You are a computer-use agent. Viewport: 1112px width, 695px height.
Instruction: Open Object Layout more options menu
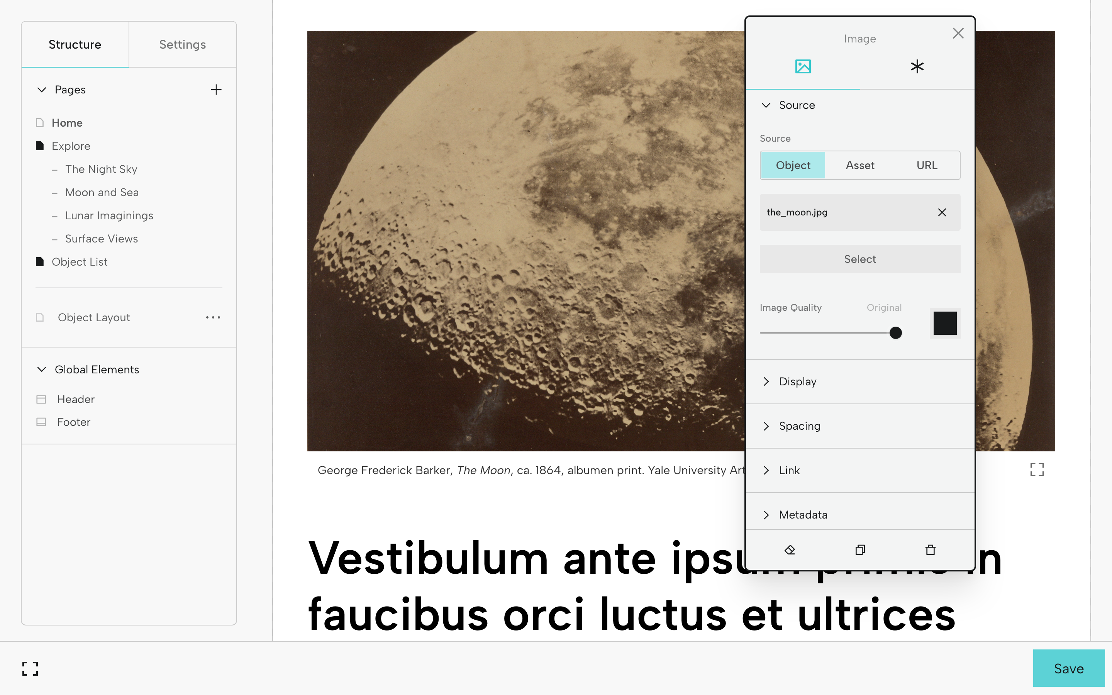tap(213, 318)
